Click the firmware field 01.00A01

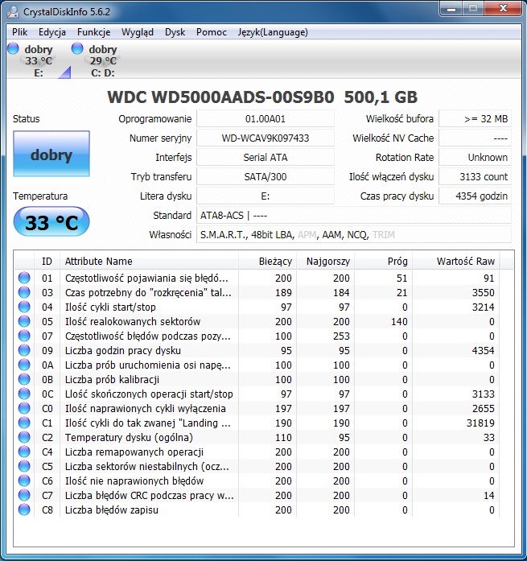click(x=266, y=119)
